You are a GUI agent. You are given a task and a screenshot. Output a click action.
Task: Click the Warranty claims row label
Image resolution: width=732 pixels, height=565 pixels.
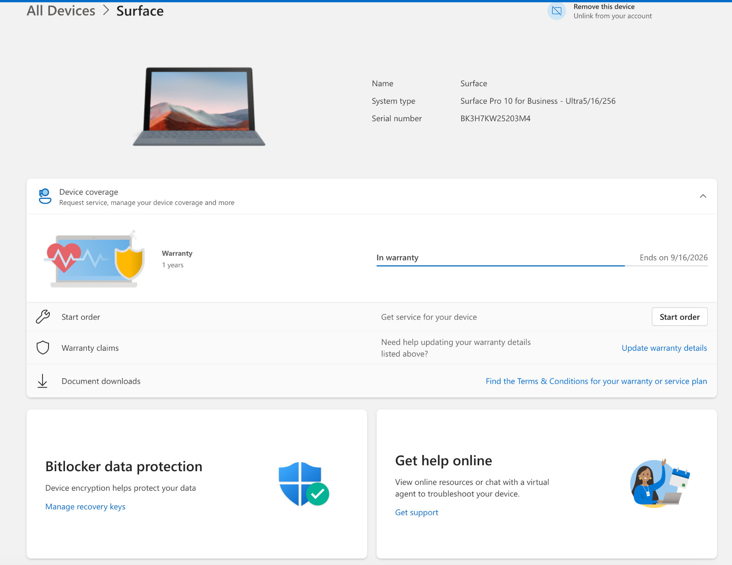tap(90, 348)
